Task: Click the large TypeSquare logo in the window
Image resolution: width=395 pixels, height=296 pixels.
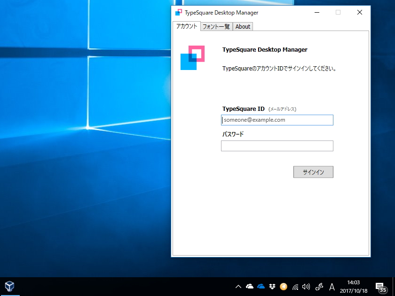Action: pyautogui.click(x=192, y=58)
